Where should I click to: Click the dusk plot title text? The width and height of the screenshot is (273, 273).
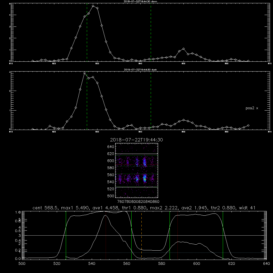tap(141, 70)
